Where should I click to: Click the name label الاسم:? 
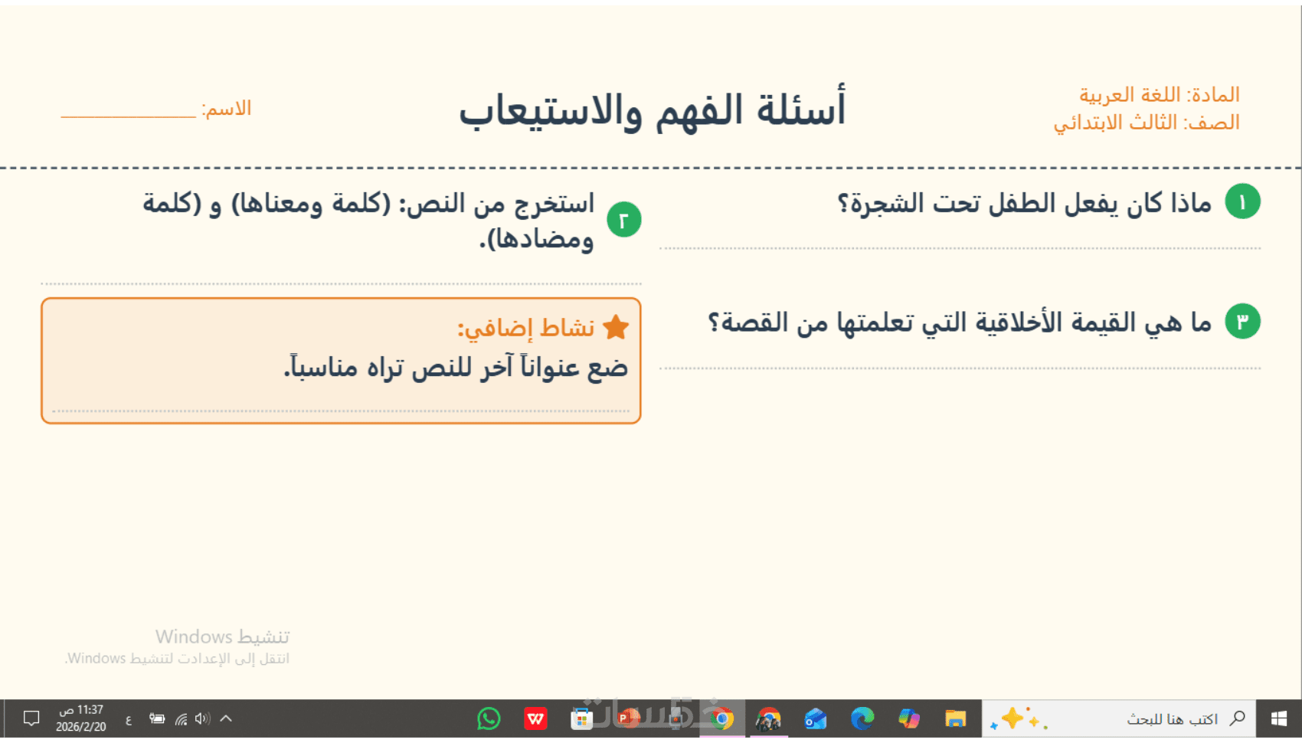tap(226, 108)
